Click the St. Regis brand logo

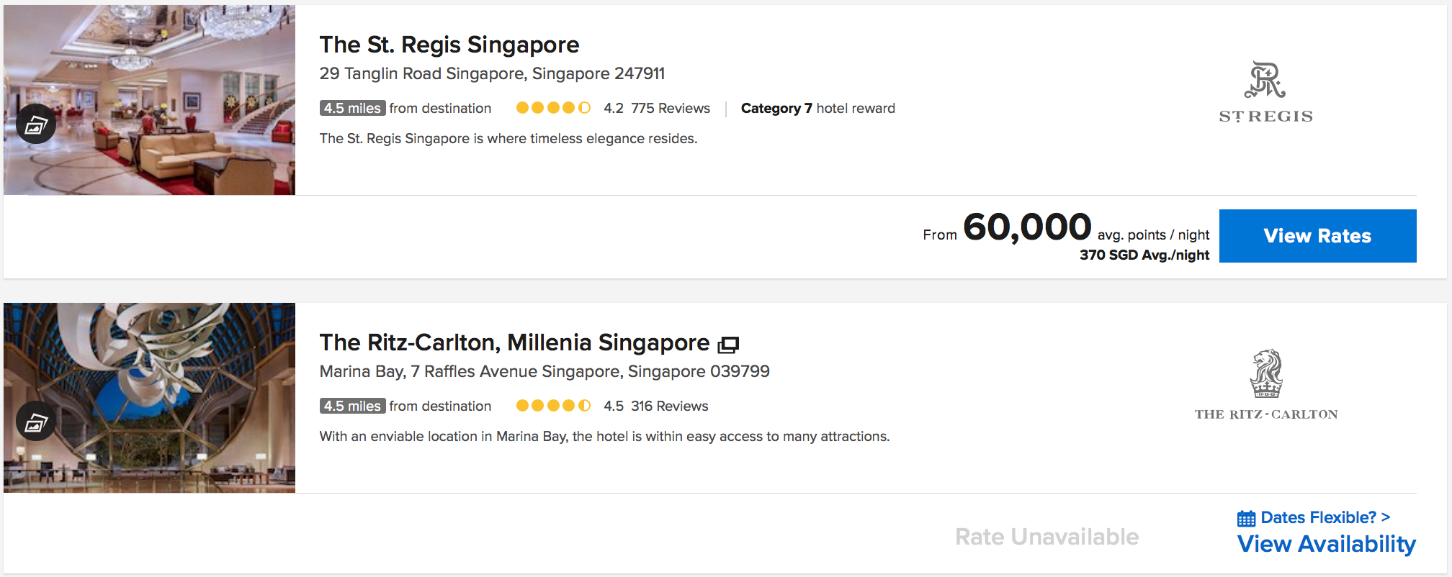tap(1265, 92)
